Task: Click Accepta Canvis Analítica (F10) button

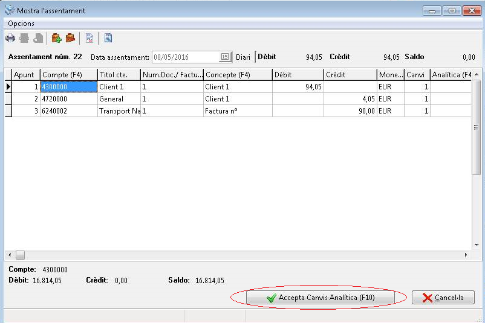Action: coord(320,298)
